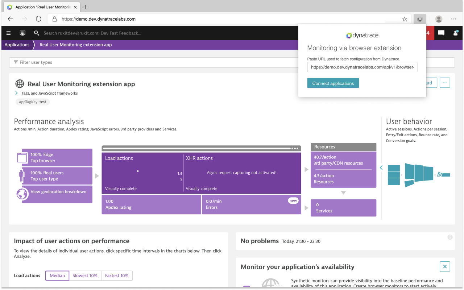Image resolution: width=464 pixels, height=290 pixels.
Task: Open the 0 Services tile
Action: point(343,208)
